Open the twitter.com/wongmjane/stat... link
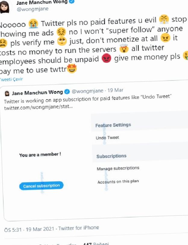The width and height of the screenshot is (188, 245). pyautogui.click(x=39, y=107)
